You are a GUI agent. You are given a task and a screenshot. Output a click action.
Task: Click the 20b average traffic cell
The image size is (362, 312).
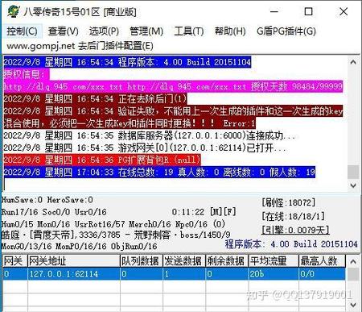click(x=274, y=274)
